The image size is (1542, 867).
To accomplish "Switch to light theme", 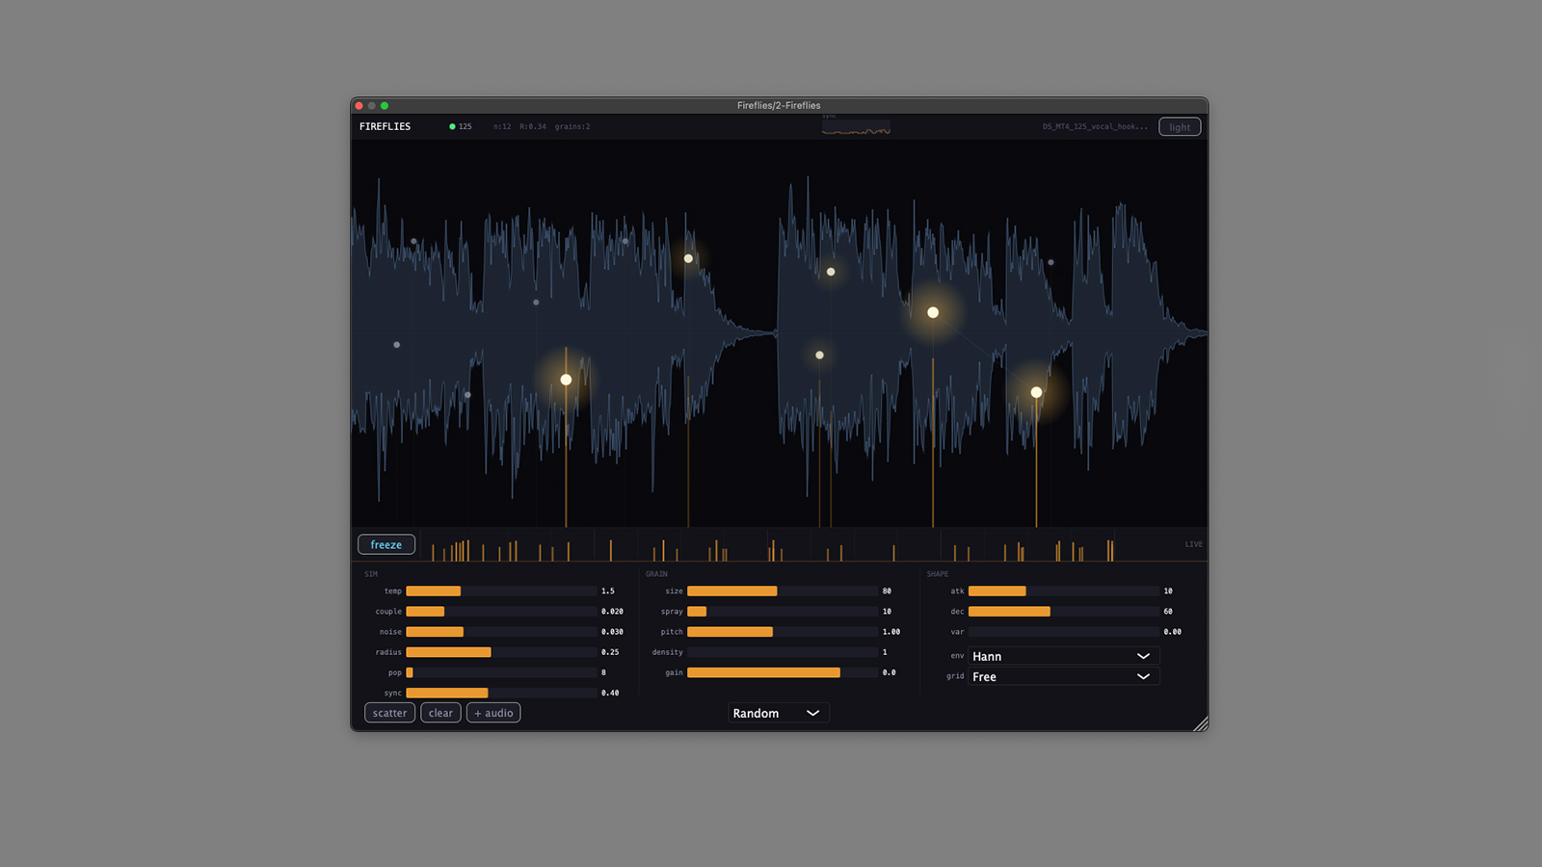I will [x=1180, y=127].
